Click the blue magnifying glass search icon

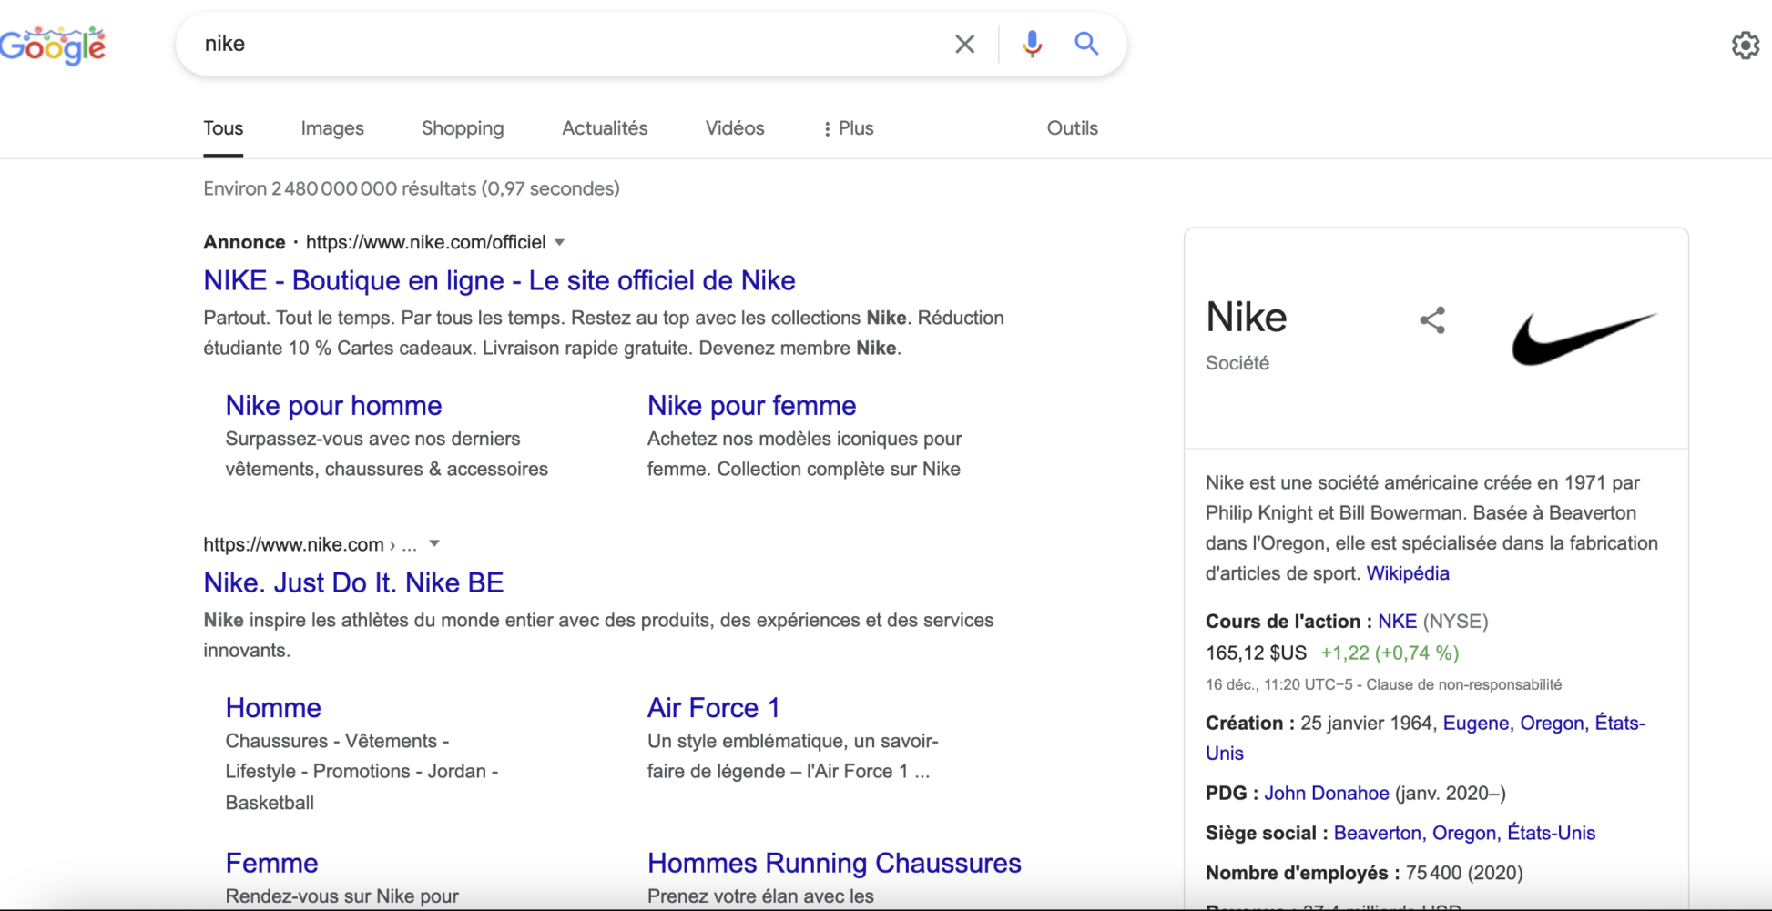point(1086,43)
